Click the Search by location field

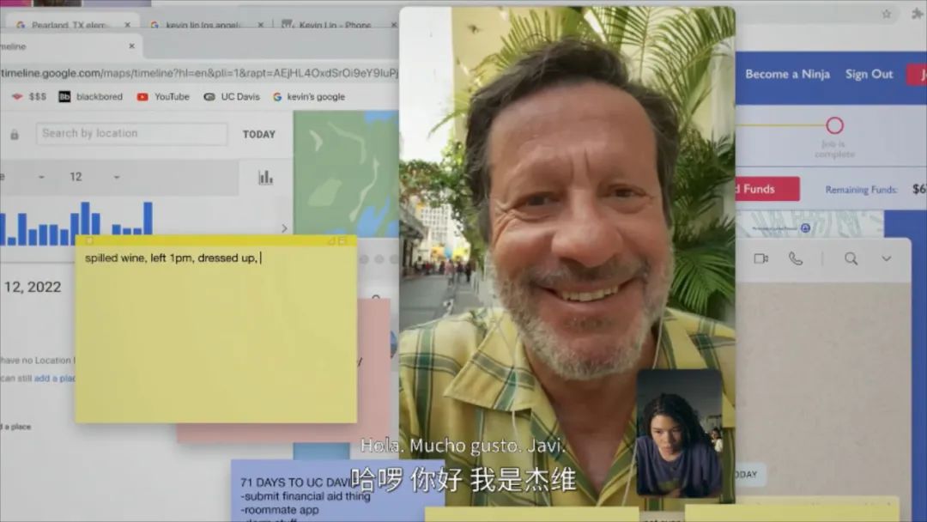click(x=131, y=134)
